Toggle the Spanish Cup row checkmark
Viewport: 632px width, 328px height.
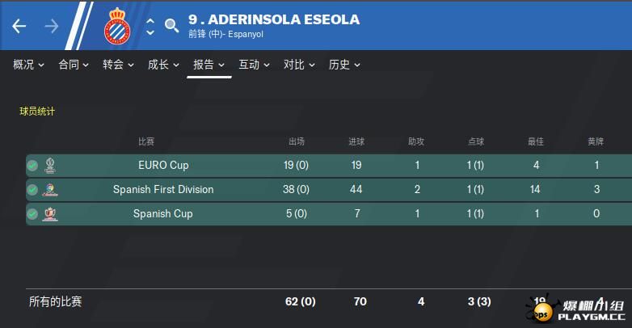(x=32, y=214)
